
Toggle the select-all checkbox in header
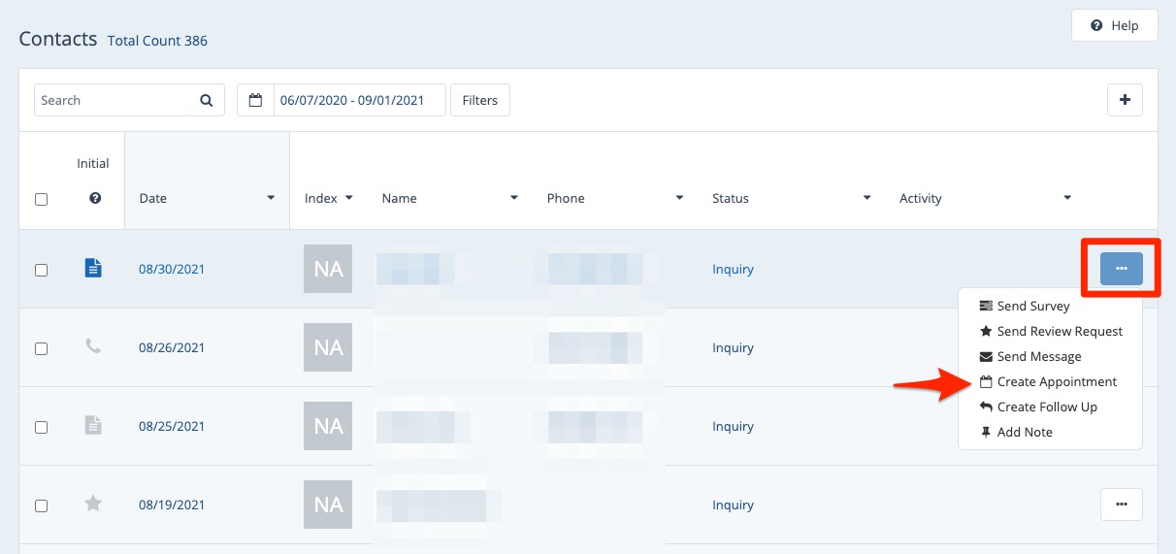pos(41,199)
